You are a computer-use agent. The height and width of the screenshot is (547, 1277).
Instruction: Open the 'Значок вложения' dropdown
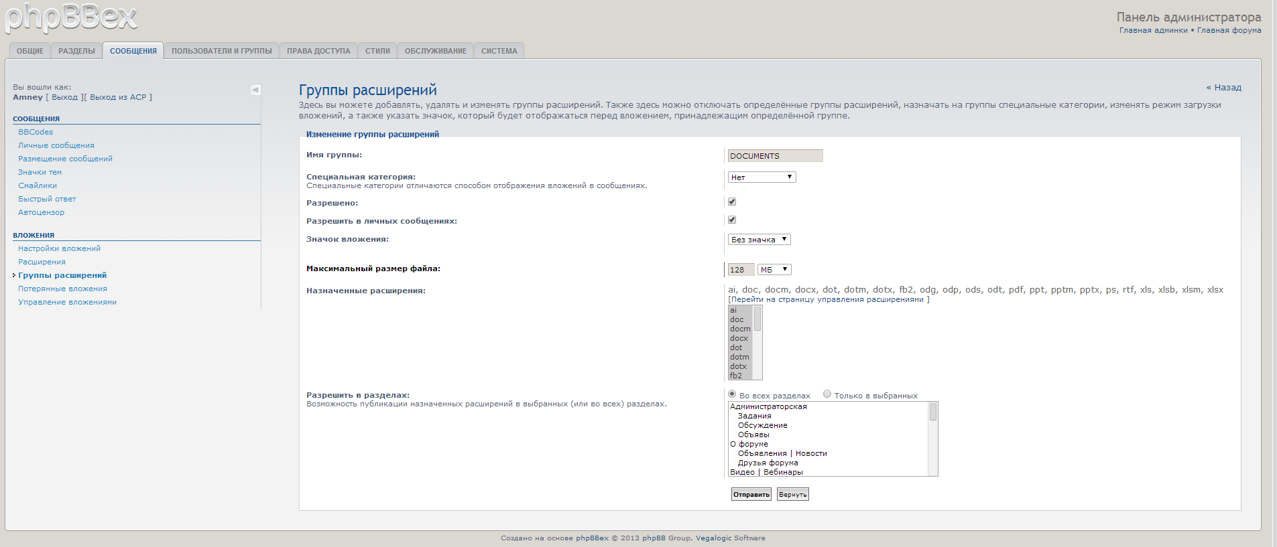click(759, 240)
